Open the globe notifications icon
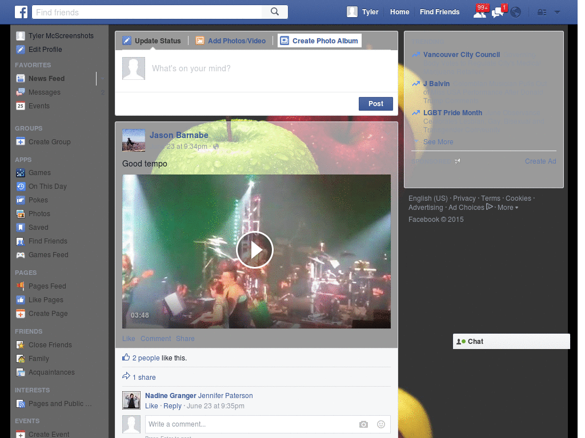This screenshot has height=438, width=585. pyautogui.click(x=516, y=13)
